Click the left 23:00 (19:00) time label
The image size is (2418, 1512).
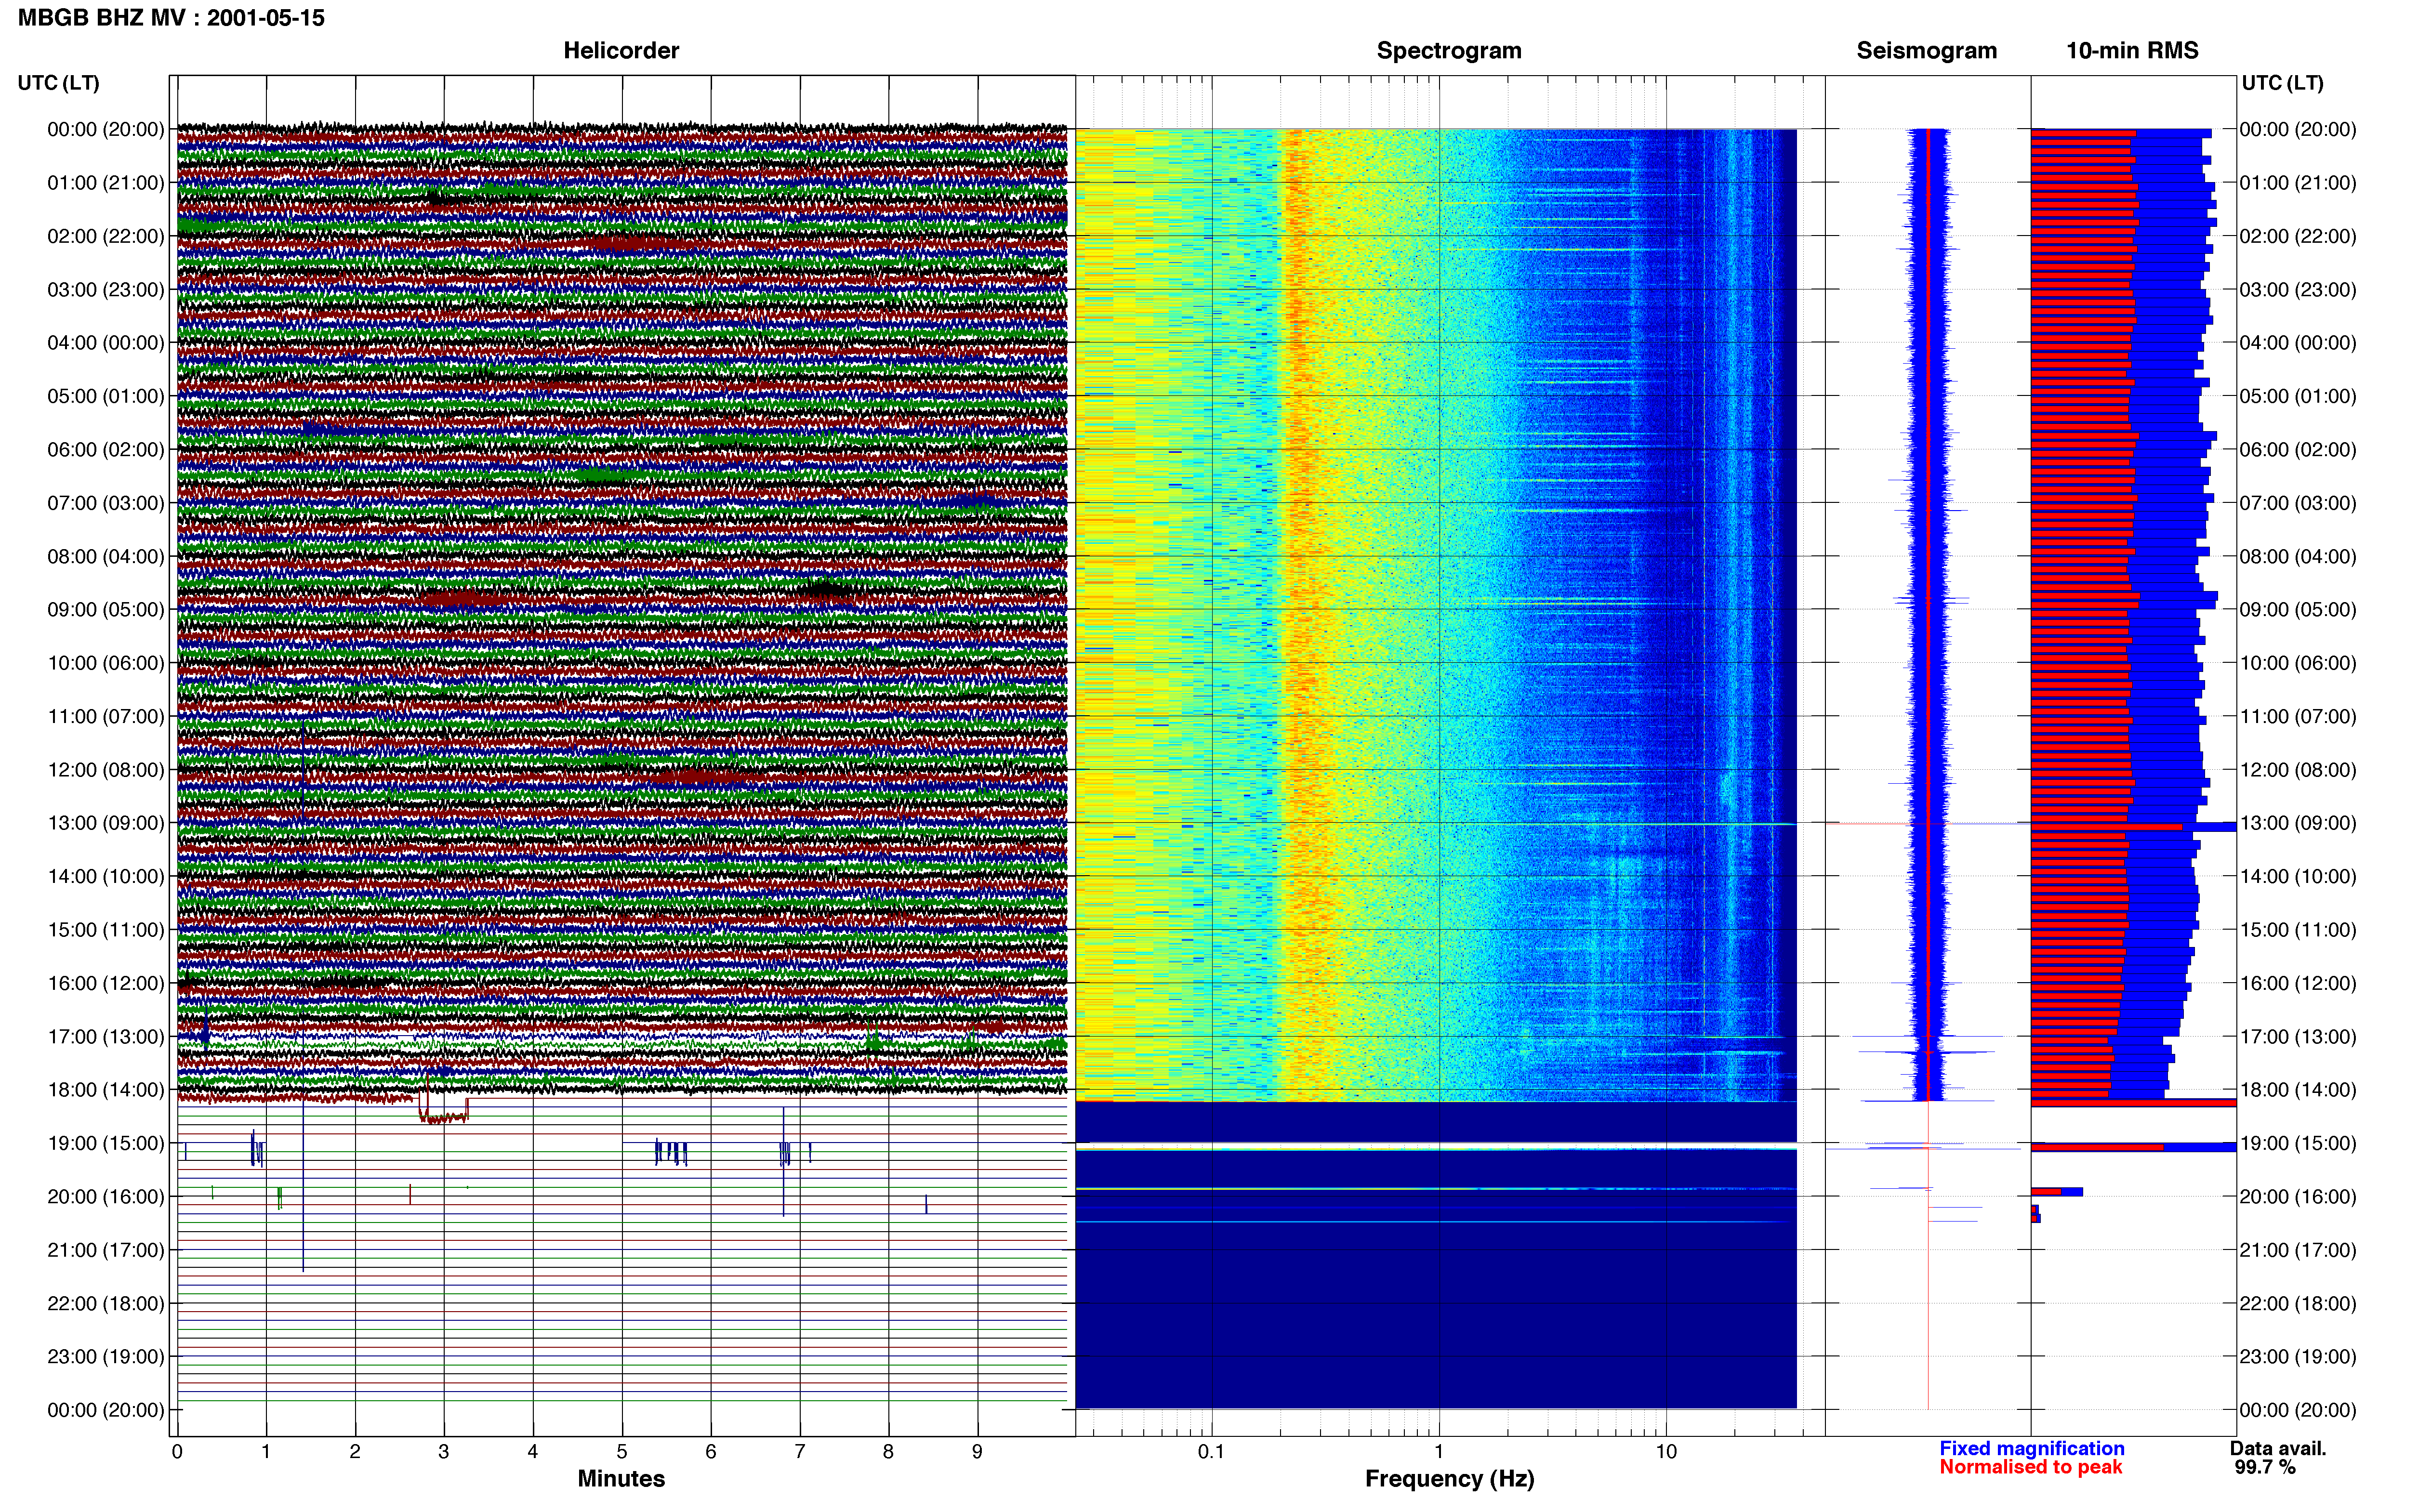pyautogui.click(x=106, y=1357)
